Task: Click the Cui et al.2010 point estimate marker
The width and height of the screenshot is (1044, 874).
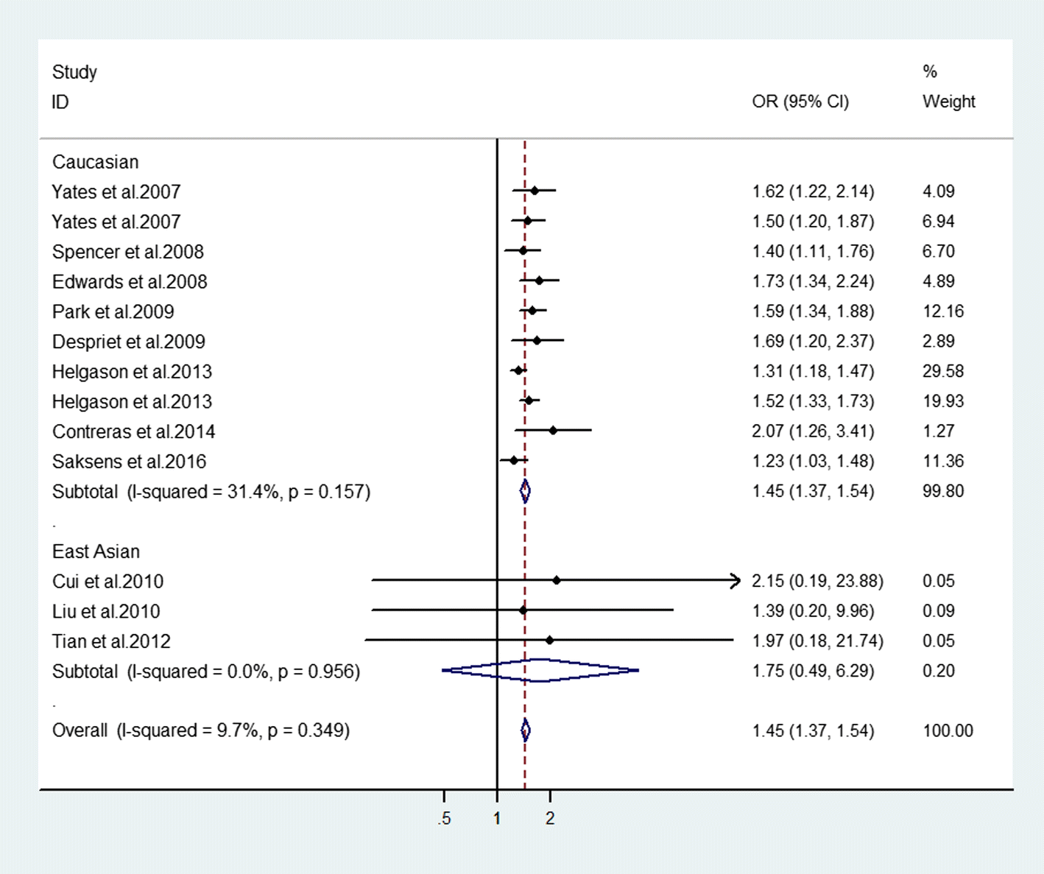Action: (557, 580)
